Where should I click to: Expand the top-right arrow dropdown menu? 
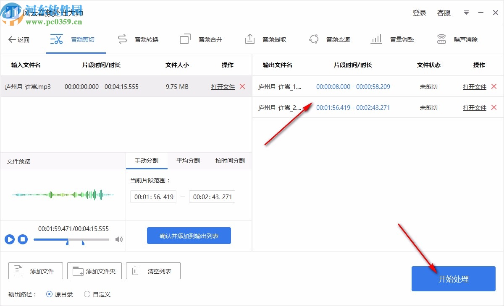pyautogui.click(x=466, y=13)
